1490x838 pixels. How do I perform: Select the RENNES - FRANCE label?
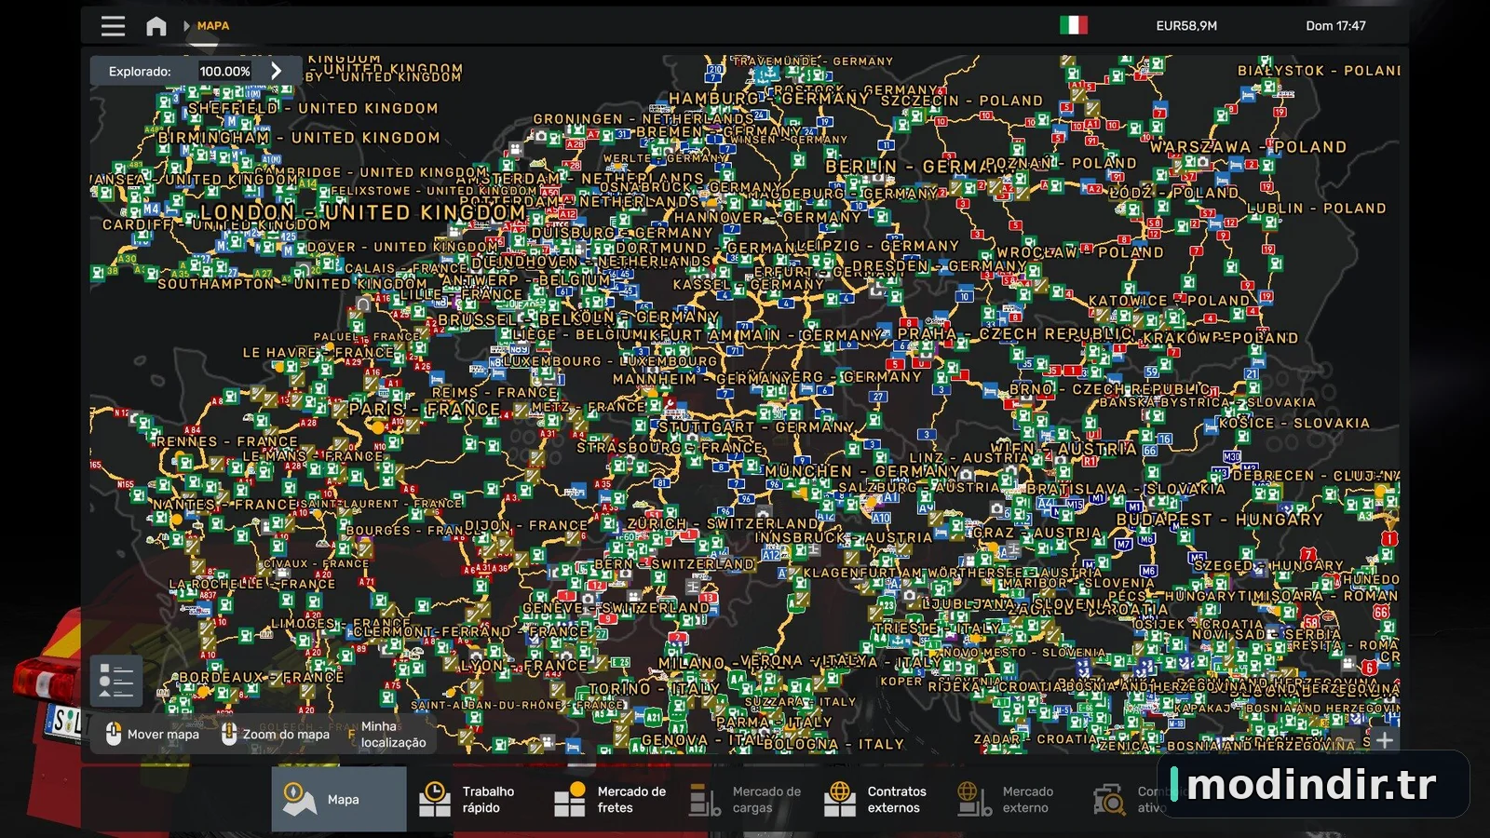[x=227, y=441]
